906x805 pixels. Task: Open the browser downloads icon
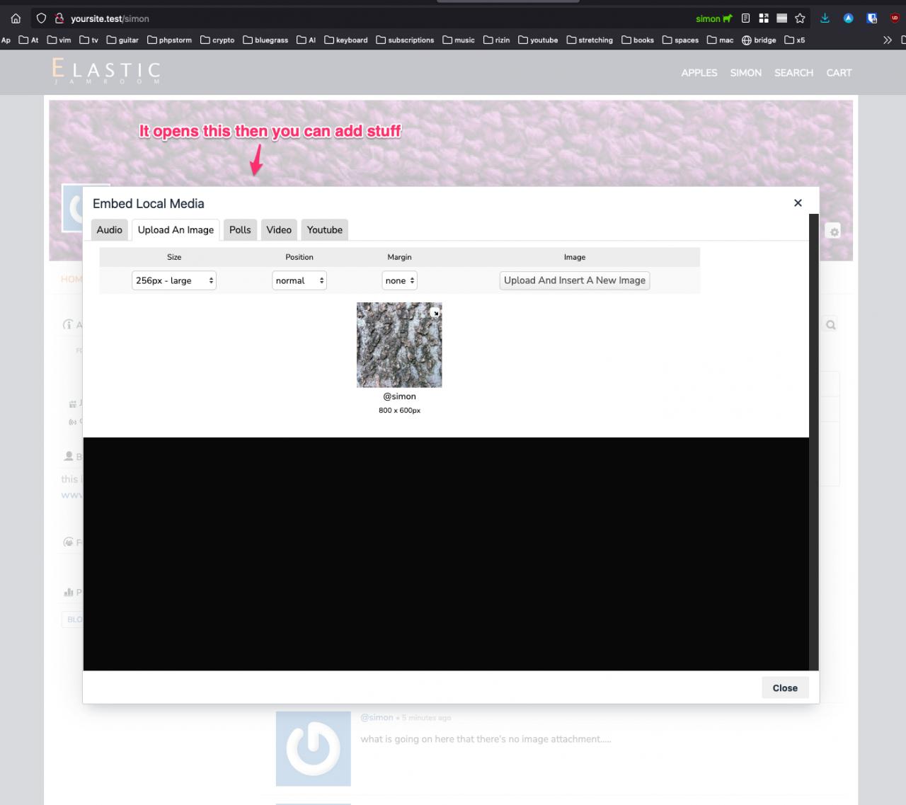(x=825, y=19)
